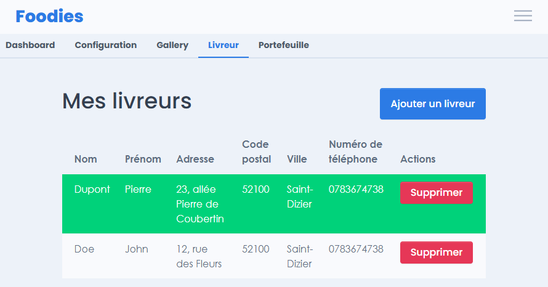Click the Mes livreurs heading
548x287 pixels.
tap(127, 101)
